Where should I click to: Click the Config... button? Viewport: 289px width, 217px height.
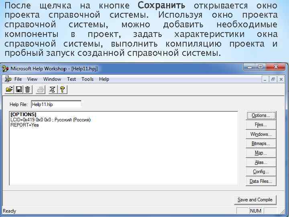coord(261,172)
